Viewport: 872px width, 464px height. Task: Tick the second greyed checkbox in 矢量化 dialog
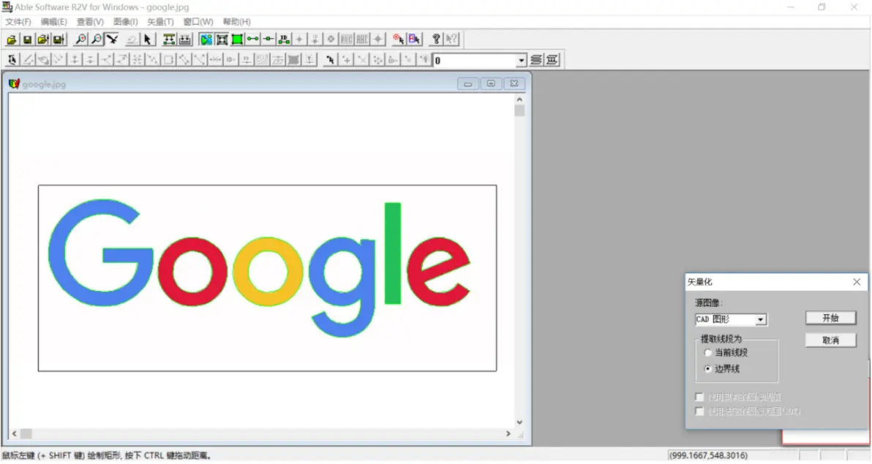coord(699,412)
